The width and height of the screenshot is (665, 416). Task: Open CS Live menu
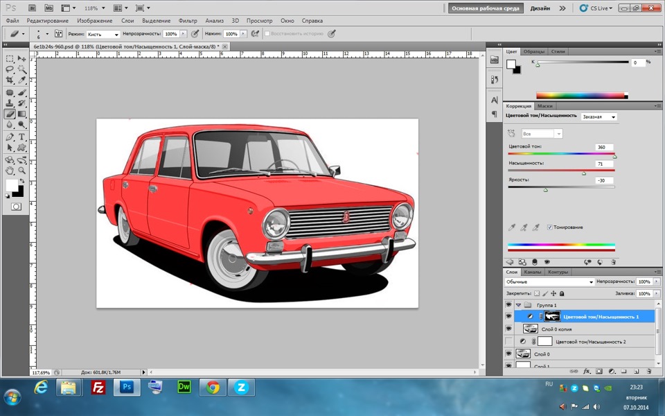(x=596, y=8)
